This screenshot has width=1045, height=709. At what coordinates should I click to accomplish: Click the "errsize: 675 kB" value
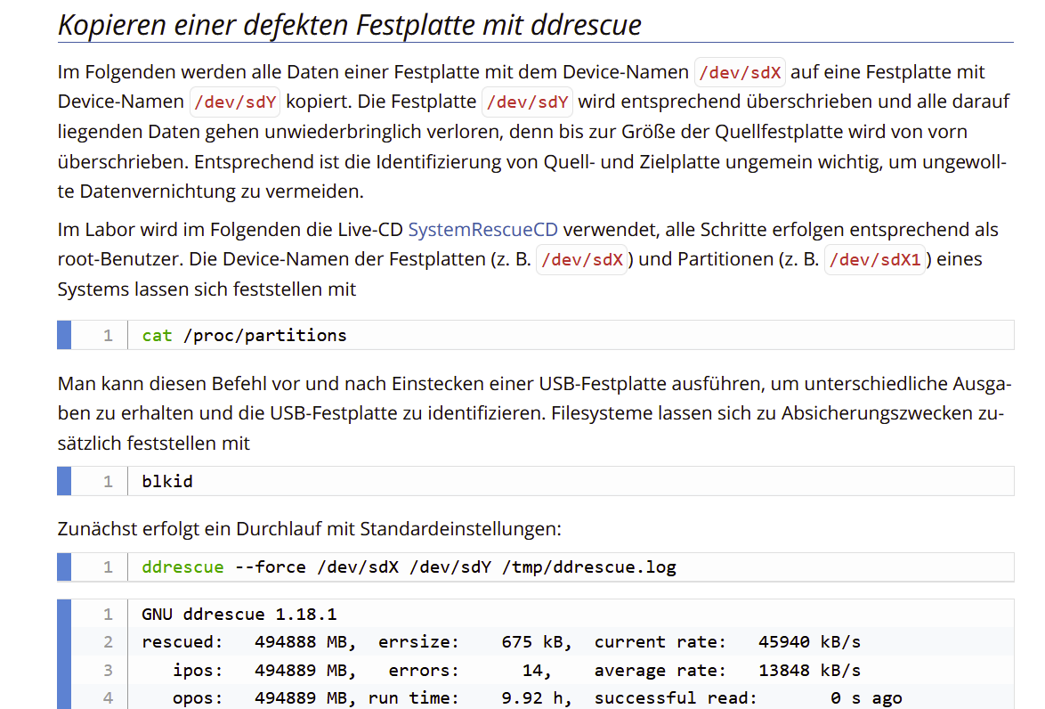click(475, 641)
